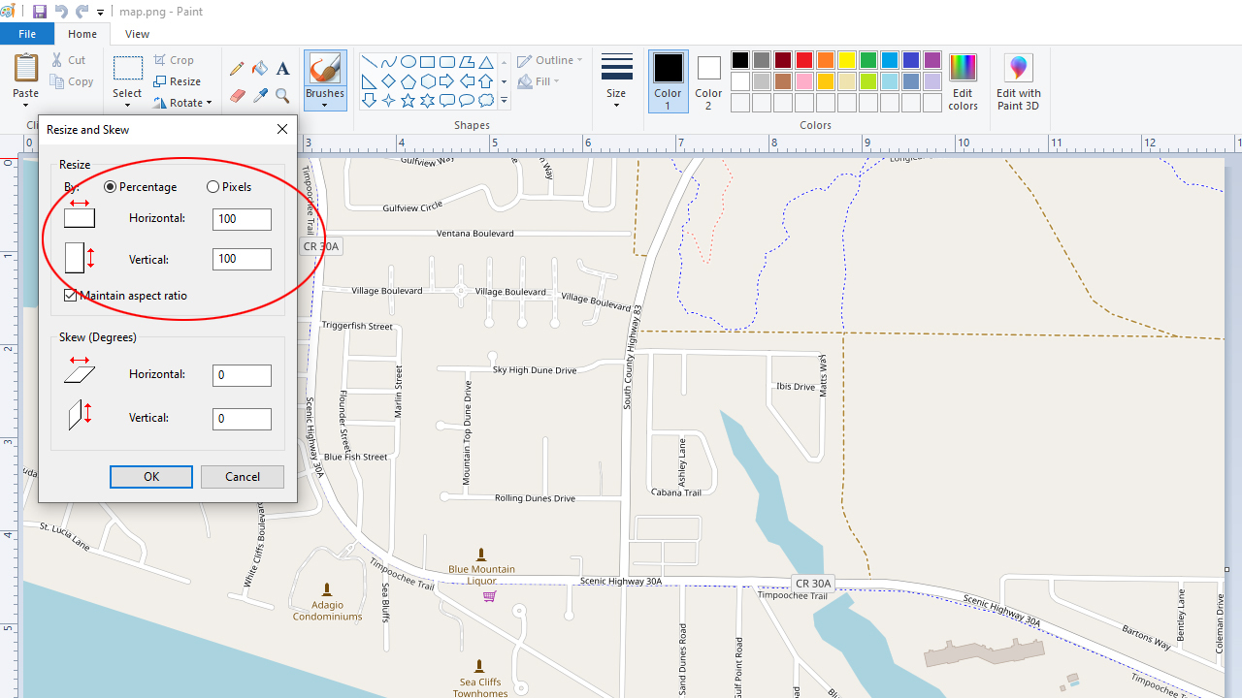Pick the Pentagon shape
The width and height of the screenshot is (1242, 698).
409,81
